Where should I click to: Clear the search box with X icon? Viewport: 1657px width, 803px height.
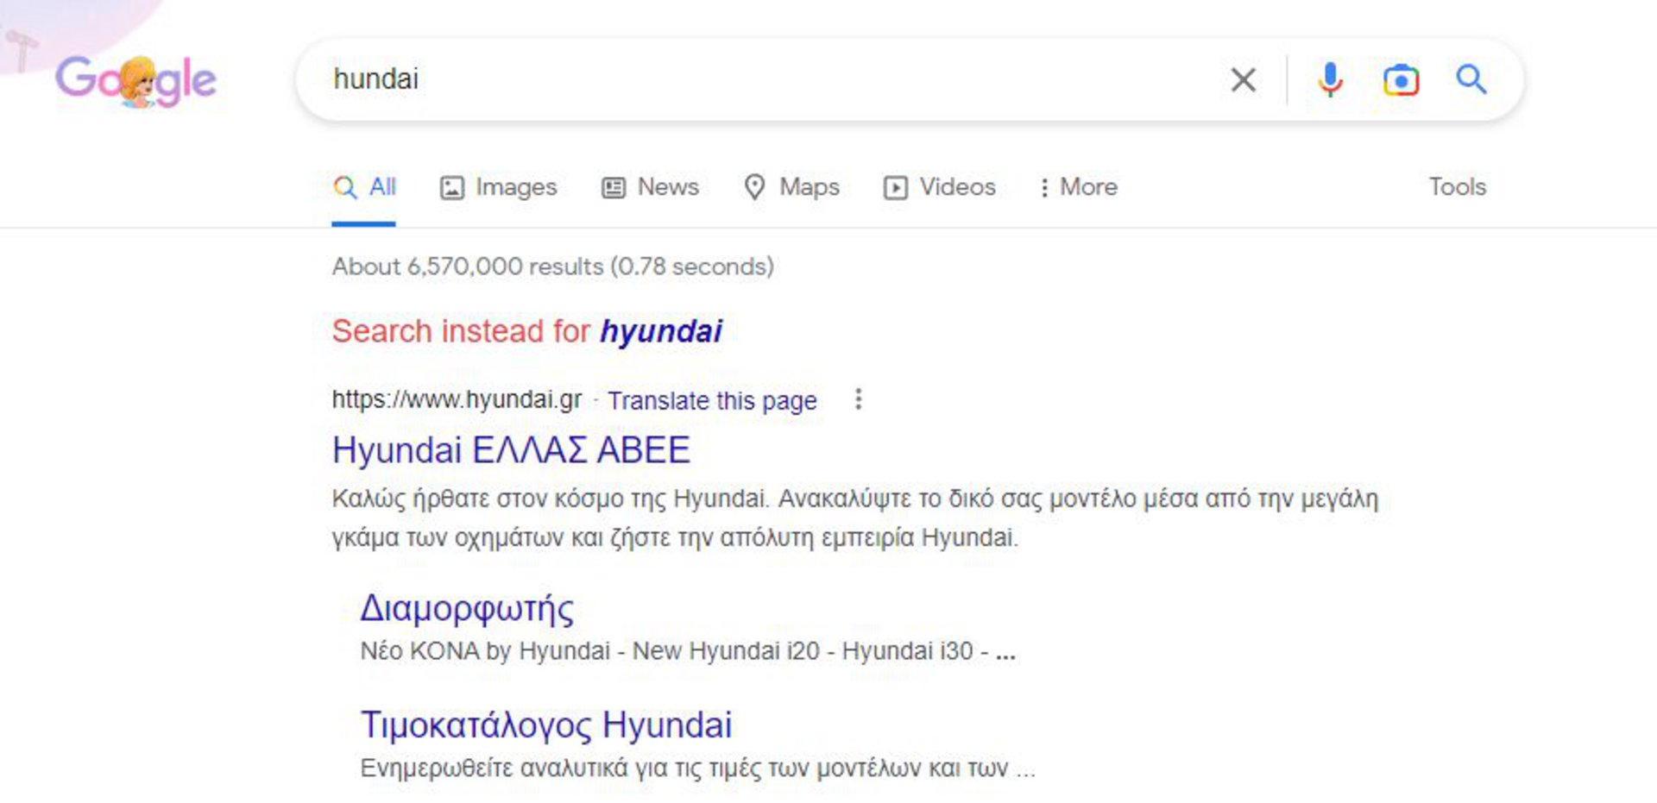tap(1243, 80)
